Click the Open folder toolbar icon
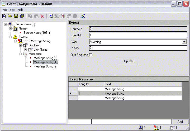190x131 pixels. (x=10, y=16)
